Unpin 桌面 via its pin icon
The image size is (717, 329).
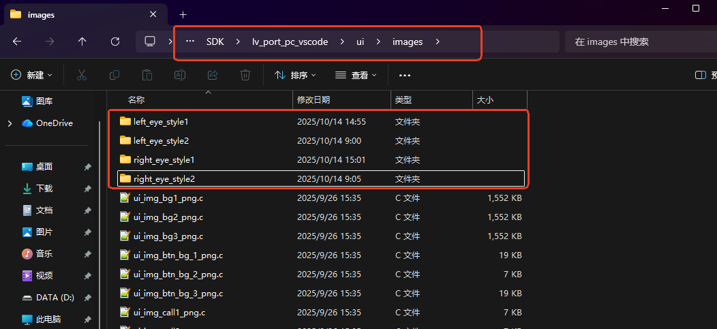[x=87, y=168]
